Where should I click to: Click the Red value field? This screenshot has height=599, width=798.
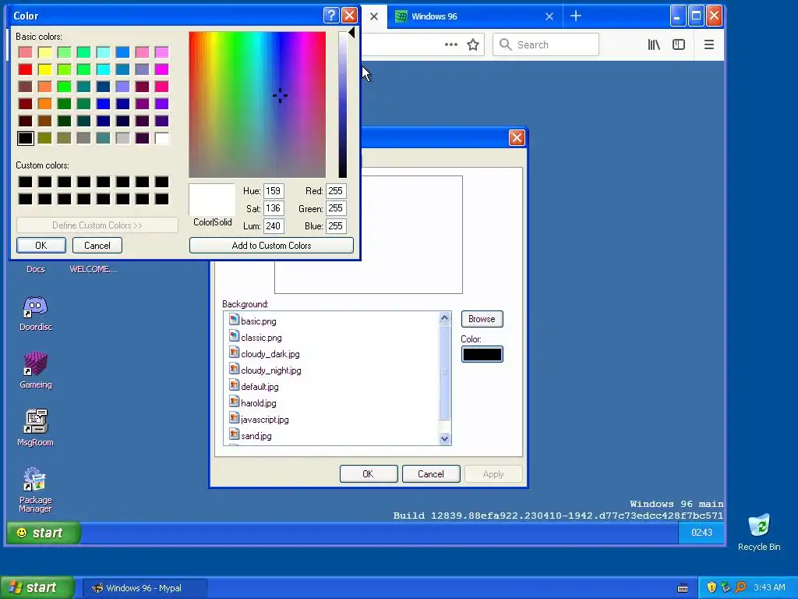click(336, 191)
